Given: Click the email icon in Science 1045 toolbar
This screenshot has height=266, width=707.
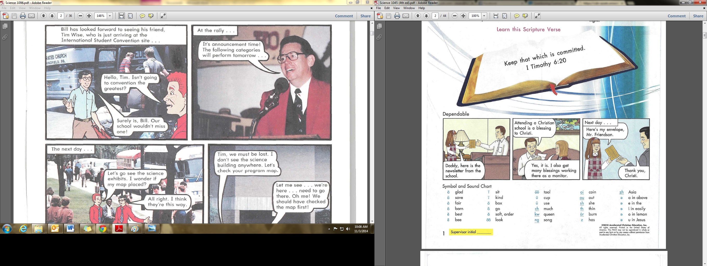Looking at the screenshot, I should [x=406, y=16].
